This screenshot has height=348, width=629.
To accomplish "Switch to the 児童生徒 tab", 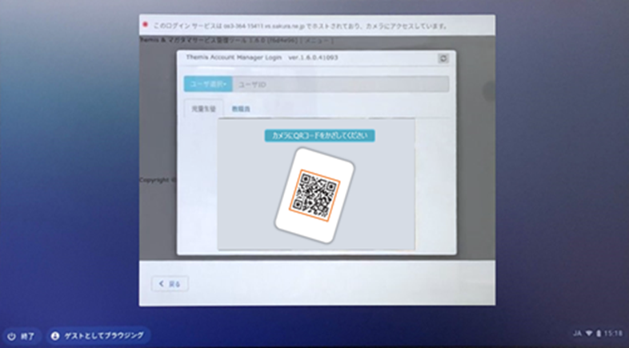I will pyautogui.click(x=204, y=109).
